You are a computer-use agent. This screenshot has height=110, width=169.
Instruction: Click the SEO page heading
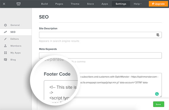click(44, 17)
